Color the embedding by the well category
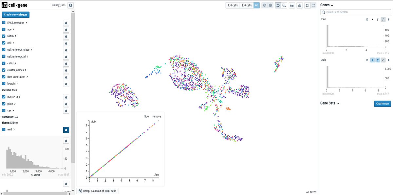This screenshot has height=195, width=393. point(66,129)
